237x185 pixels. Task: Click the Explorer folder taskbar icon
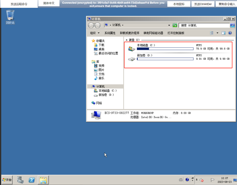pyautogui.click(x=43, y=180)
